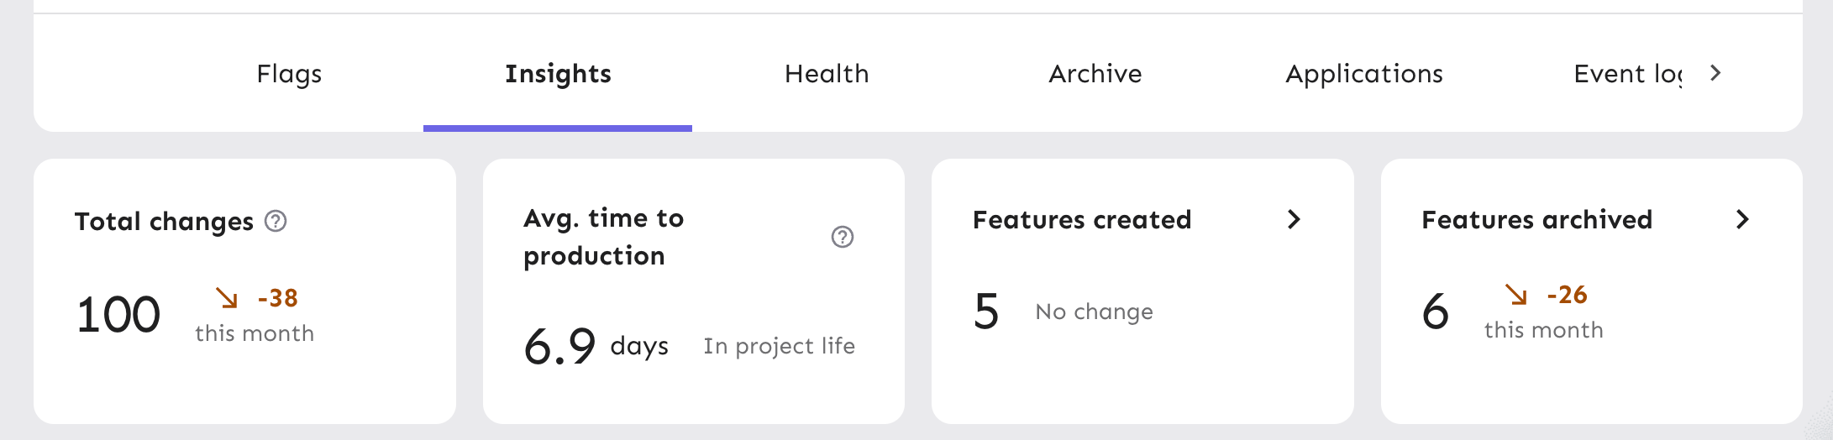Click the downward trend arrow beside -38
1833x440 pixels.
click(227, 298)
